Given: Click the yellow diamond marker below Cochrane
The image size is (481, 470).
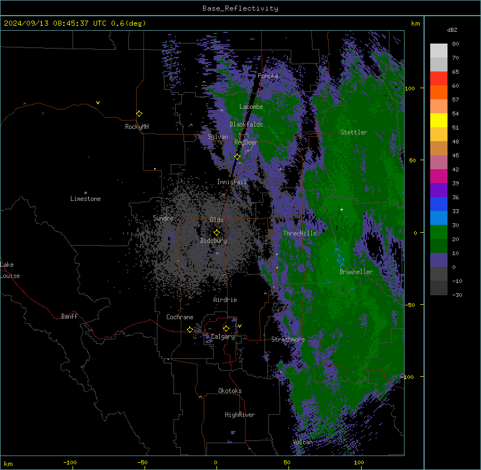Looking at the screenshot, I should pyautogui.click(x=190, y=330).
